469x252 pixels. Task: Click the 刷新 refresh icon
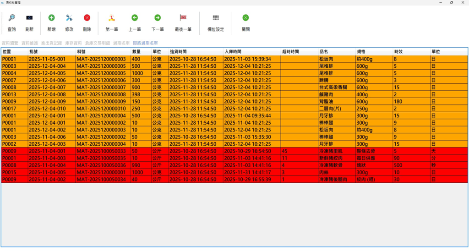coord(29,18)
